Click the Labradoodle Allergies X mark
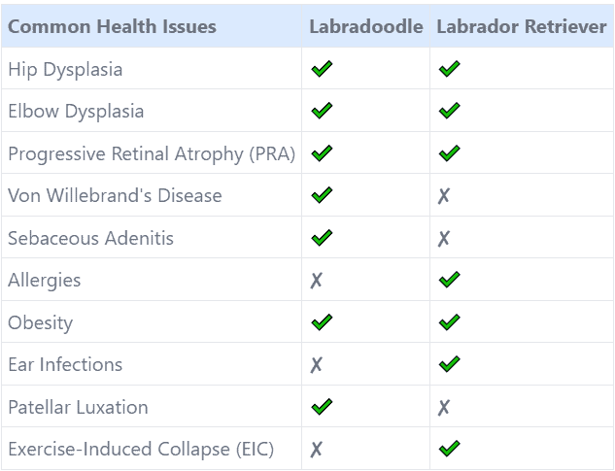This screenshot has width=615, height=471. (316, 281)
